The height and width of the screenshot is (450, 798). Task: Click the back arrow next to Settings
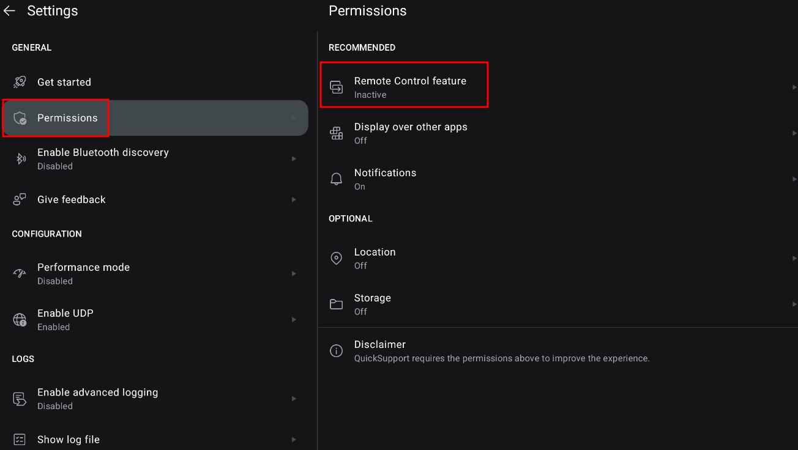coord(9,11)
